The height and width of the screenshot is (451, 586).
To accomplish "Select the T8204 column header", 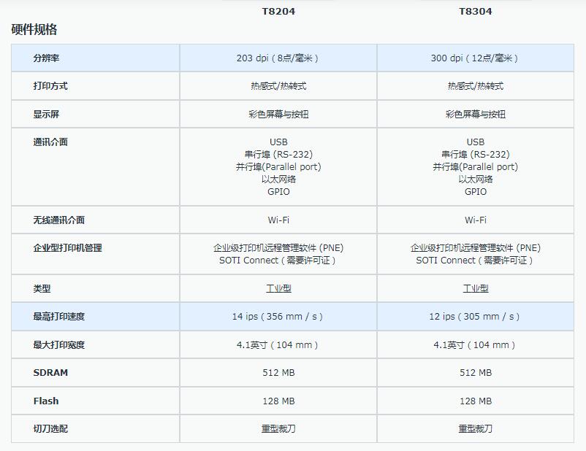I will (278, 11).
